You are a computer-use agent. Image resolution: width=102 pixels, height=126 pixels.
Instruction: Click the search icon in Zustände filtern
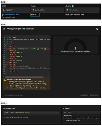pos(33,10)
